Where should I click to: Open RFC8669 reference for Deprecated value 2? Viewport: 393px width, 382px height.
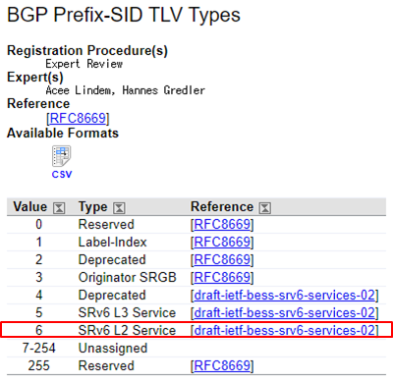pyautogui.click(x=222, y=260)
